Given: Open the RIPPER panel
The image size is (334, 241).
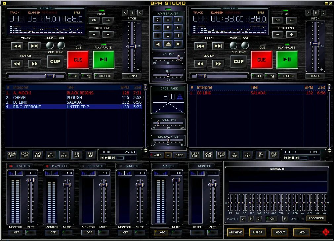Looking at the screenshot, I should click(258, 232).
